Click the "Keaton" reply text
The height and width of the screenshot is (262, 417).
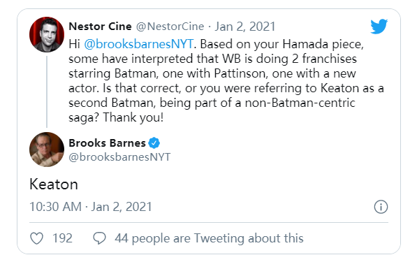pos(54,184)
